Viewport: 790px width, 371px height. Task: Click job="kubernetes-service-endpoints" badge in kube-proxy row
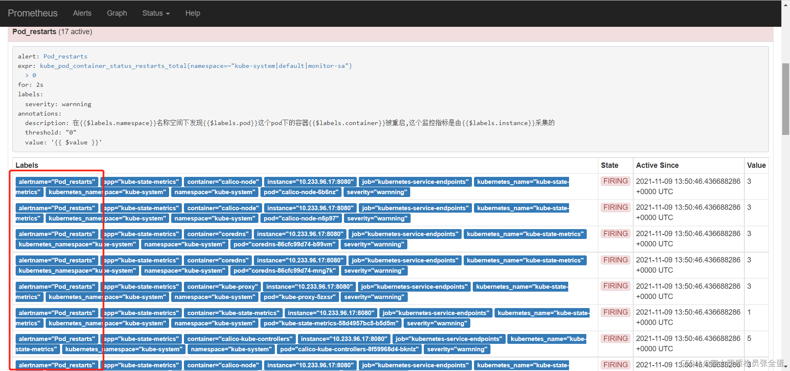pyautogui.click(x=414, y=287)
